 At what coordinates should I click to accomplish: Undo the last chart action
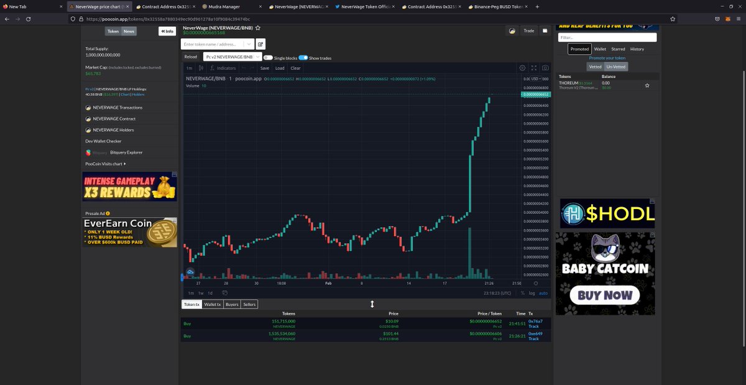pyautogui.click(x=244, y=68)
